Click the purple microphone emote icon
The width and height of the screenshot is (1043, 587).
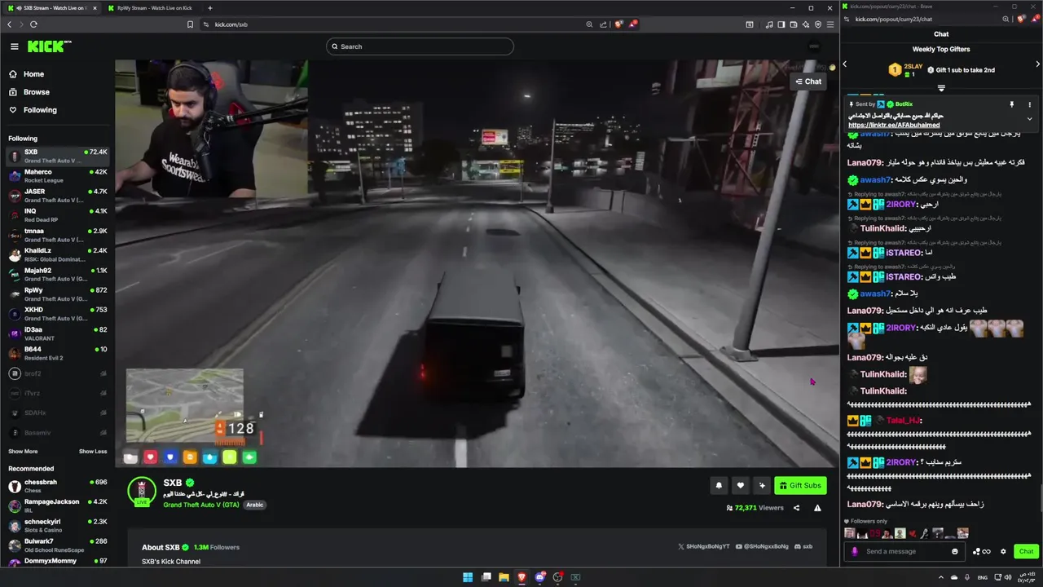coord(855,551)
